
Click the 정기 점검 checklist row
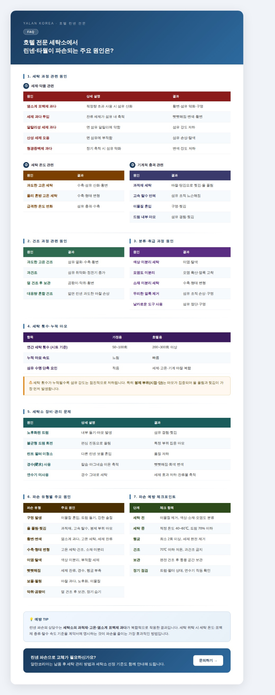click(x=180, y=571)
